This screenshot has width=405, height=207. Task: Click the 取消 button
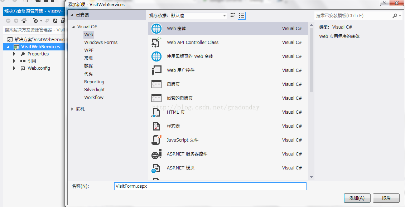386,198
